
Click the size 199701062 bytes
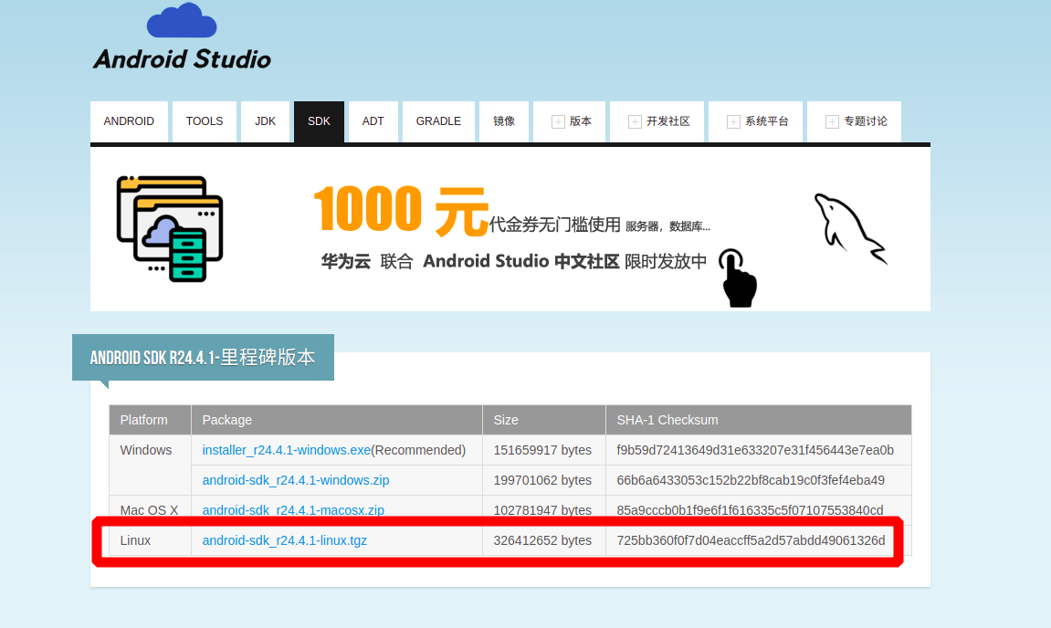(542, 480)
